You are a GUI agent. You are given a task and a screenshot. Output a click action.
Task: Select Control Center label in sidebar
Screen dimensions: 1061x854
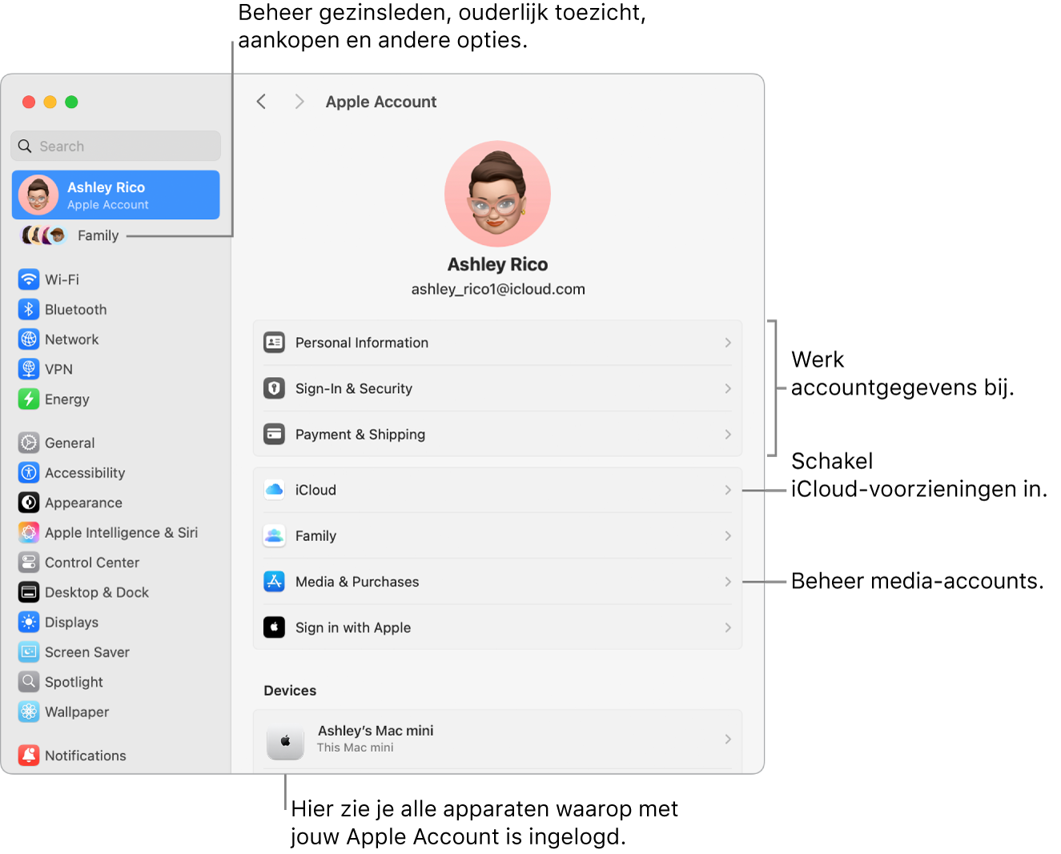(92, 563)
